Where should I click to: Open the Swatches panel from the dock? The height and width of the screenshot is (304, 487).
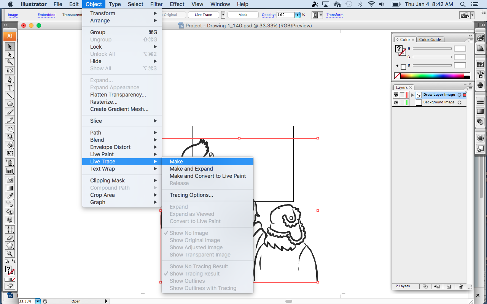click(480, 64)
